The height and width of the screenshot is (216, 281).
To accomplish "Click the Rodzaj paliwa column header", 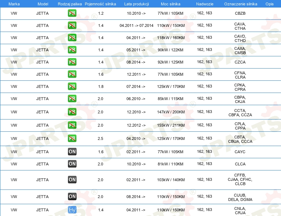I will tap(70, 4).
